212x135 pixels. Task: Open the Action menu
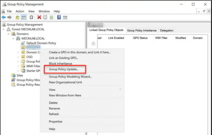point(20,11)
